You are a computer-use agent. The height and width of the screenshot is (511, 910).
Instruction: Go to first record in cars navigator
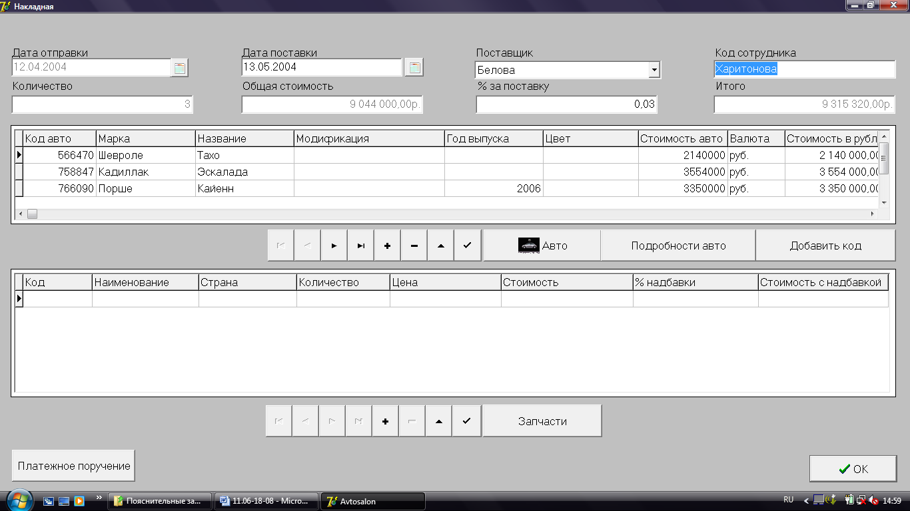pyautogui.click(x=280, y=246)
